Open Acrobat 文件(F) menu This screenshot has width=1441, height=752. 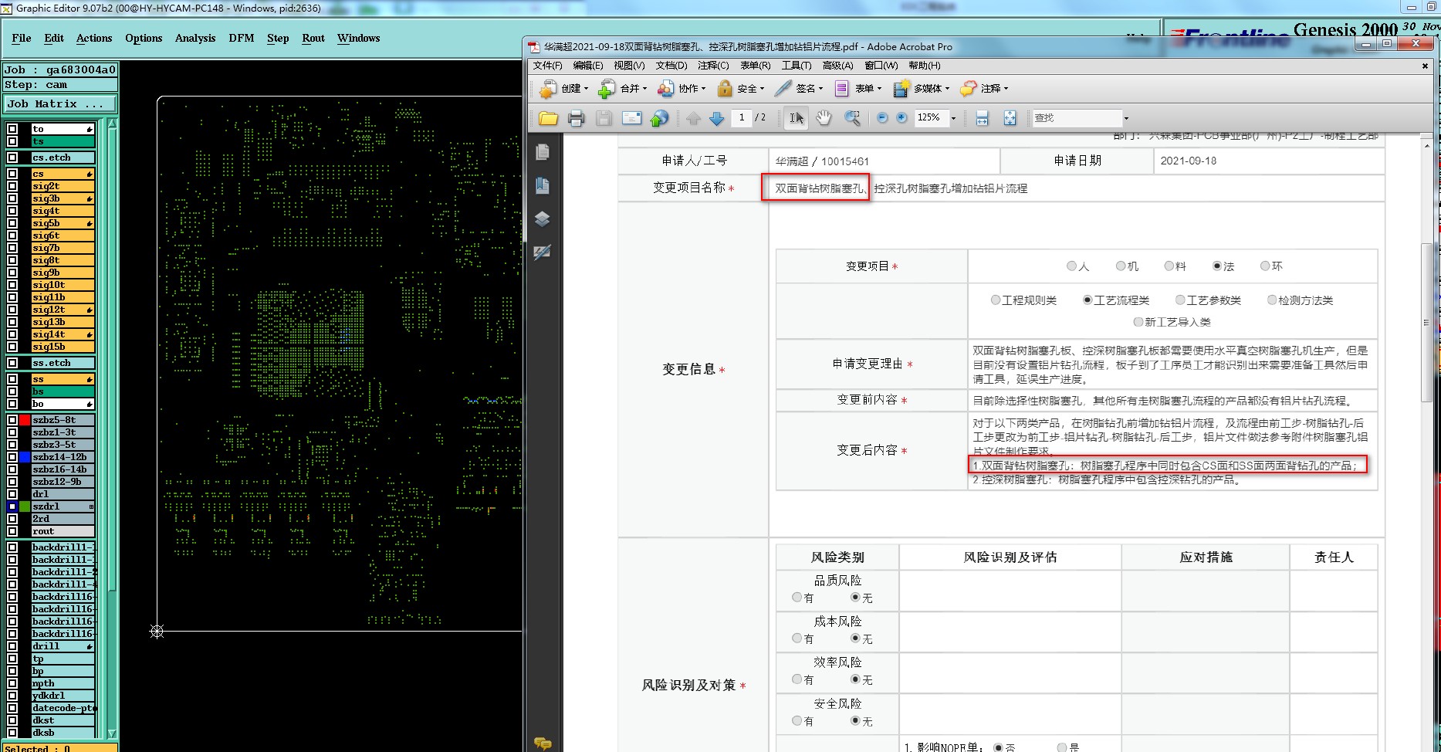click(x=548, y=66)
